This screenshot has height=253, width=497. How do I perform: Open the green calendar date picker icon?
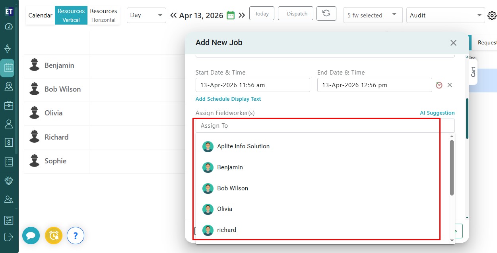pyautogui.click(x=231, y=15)
